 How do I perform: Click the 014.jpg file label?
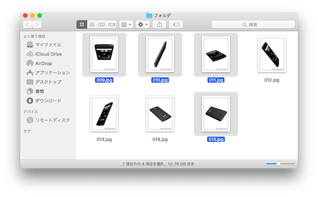[x=160, y=139]
